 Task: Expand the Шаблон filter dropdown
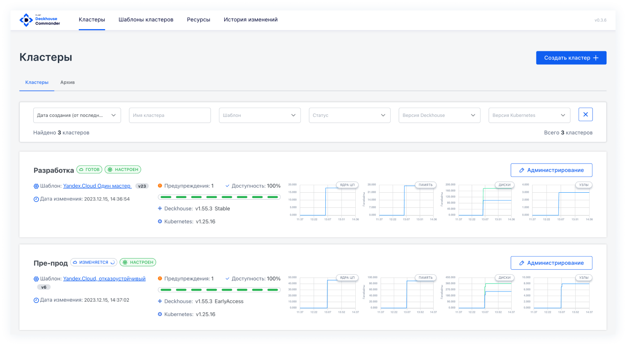tap(260, 115)
